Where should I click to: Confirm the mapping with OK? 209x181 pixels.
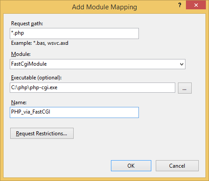click(x=131, y=166)
